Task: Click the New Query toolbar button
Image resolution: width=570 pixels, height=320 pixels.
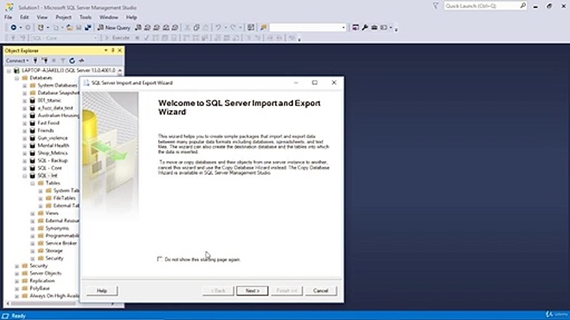Action: (114, 28)
